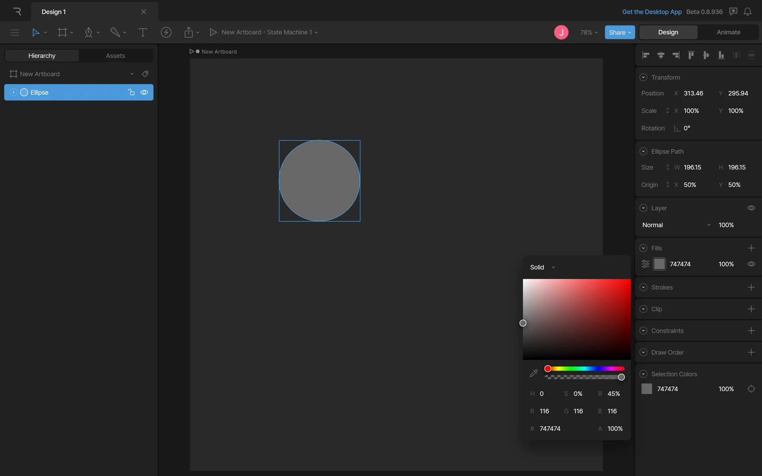
Task: Open Get the Desktop App link
Action: [652, 12]
